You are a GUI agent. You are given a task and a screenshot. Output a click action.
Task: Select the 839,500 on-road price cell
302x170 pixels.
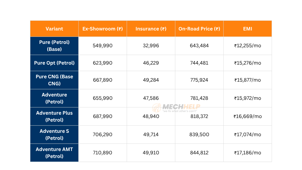pos(199,134)
